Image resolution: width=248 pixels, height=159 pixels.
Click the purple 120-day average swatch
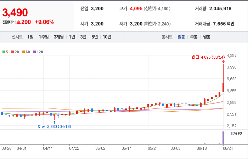click(x=35, y=52)
